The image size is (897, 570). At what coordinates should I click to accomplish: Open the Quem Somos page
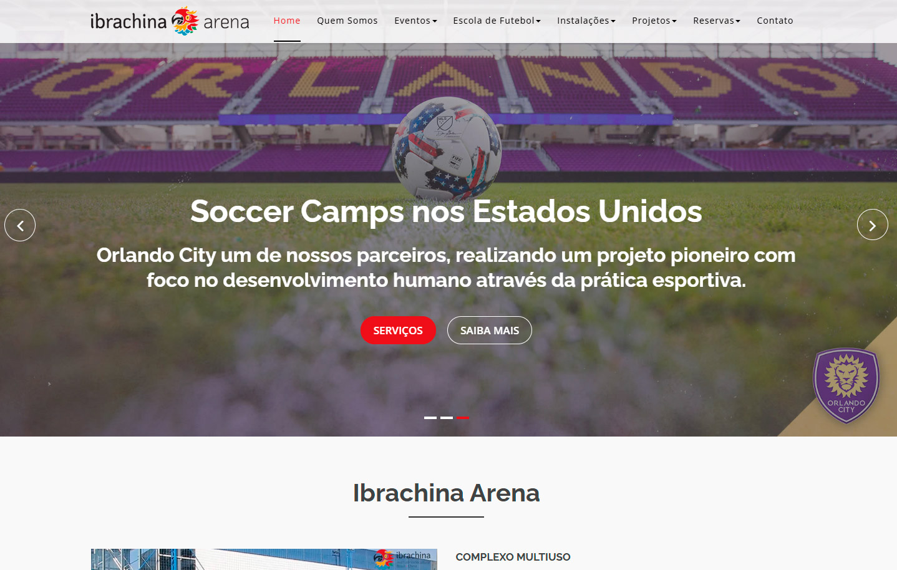point(347,21)
